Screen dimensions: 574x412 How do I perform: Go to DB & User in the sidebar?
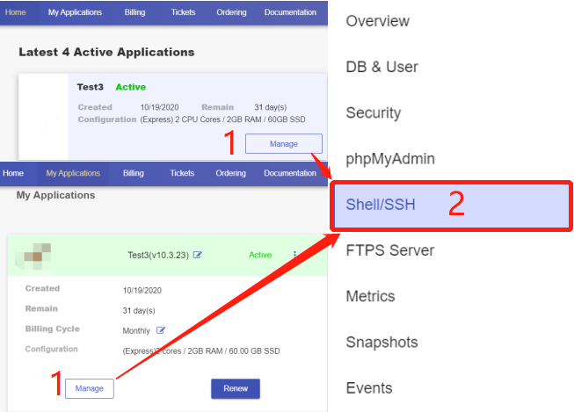[381, 67]
